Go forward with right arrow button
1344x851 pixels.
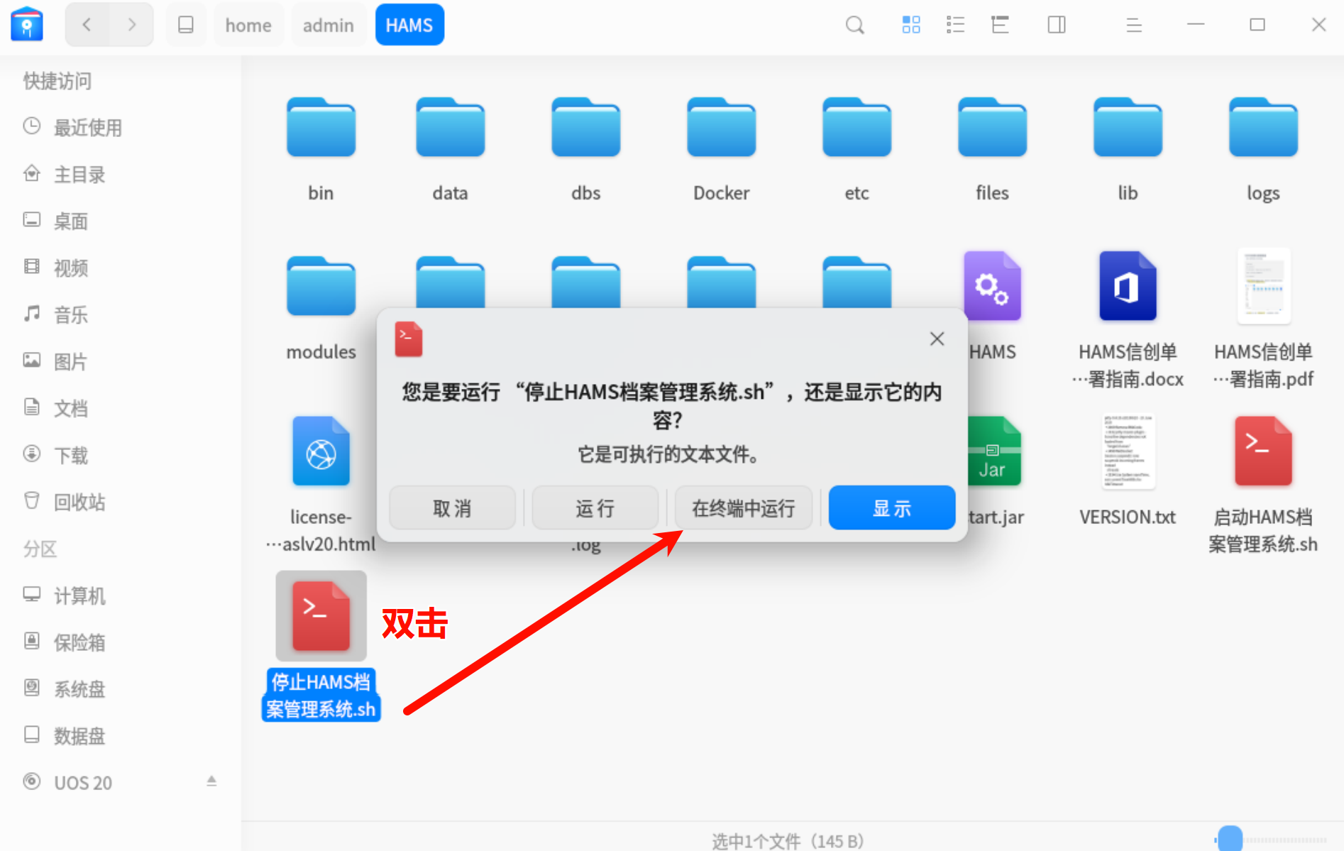[131, 25]
